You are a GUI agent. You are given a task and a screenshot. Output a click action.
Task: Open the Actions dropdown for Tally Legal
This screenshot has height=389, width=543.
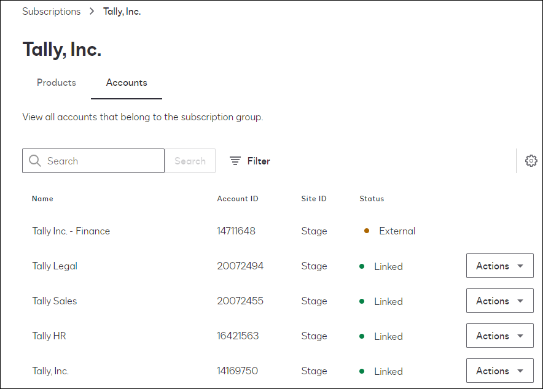tap(499, 266)
